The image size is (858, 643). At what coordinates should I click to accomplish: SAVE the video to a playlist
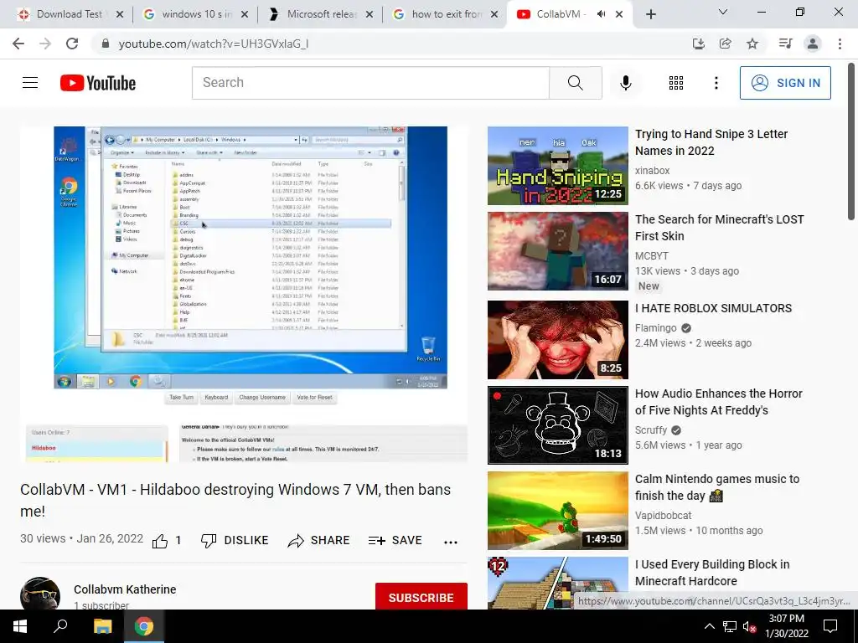[395, 540]
